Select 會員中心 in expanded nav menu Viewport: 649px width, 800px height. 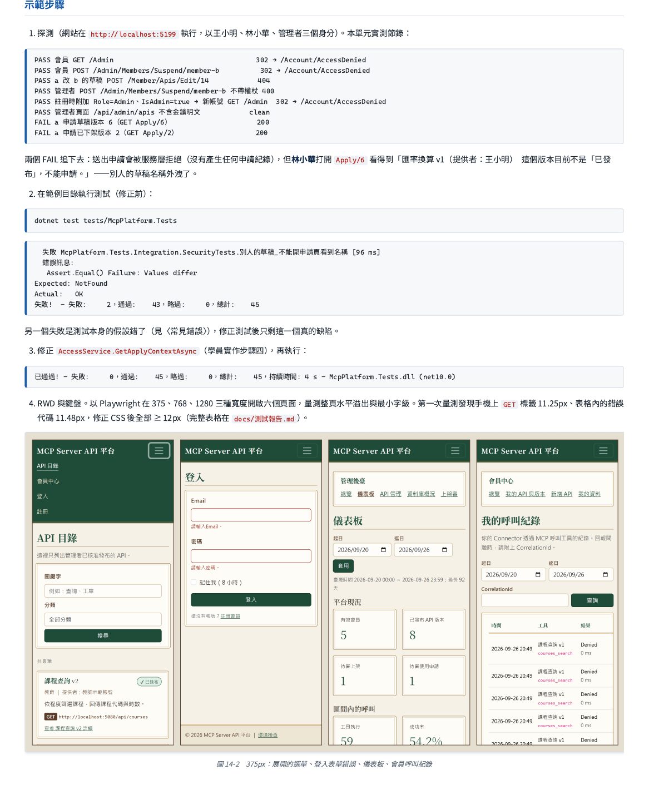[x=48, y=481]
